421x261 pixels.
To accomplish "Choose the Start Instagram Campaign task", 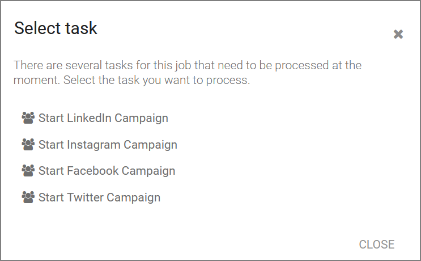I will click(99, 145).
